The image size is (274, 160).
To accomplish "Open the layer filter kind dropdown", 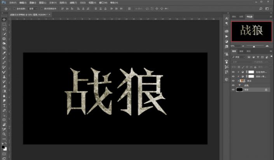I will click(239, 57).
